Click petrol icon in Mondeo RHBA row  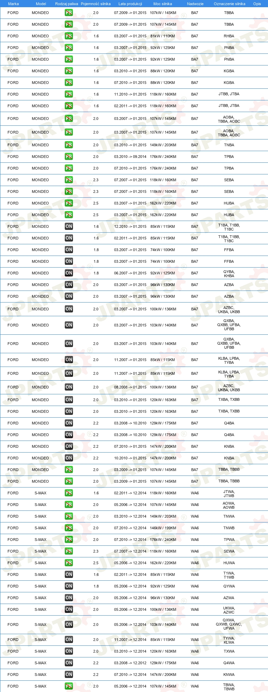click(x=69, y=36)
